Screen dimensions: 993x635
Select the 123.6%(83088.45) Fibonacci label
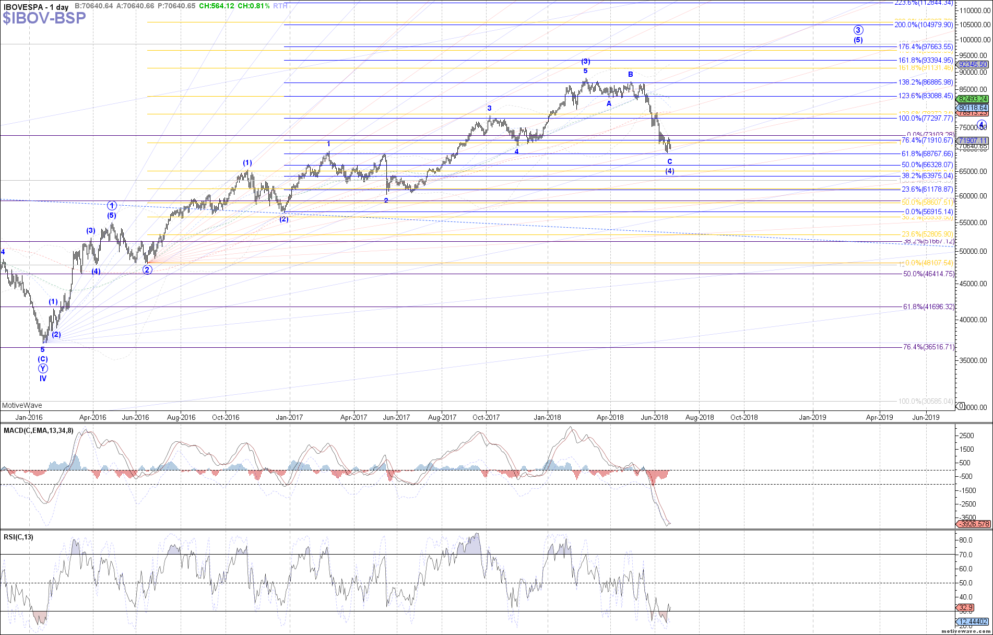tap(925, 96)
